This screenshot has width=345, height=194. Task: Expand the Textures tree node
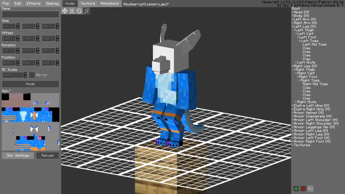(x=293, y=145)
